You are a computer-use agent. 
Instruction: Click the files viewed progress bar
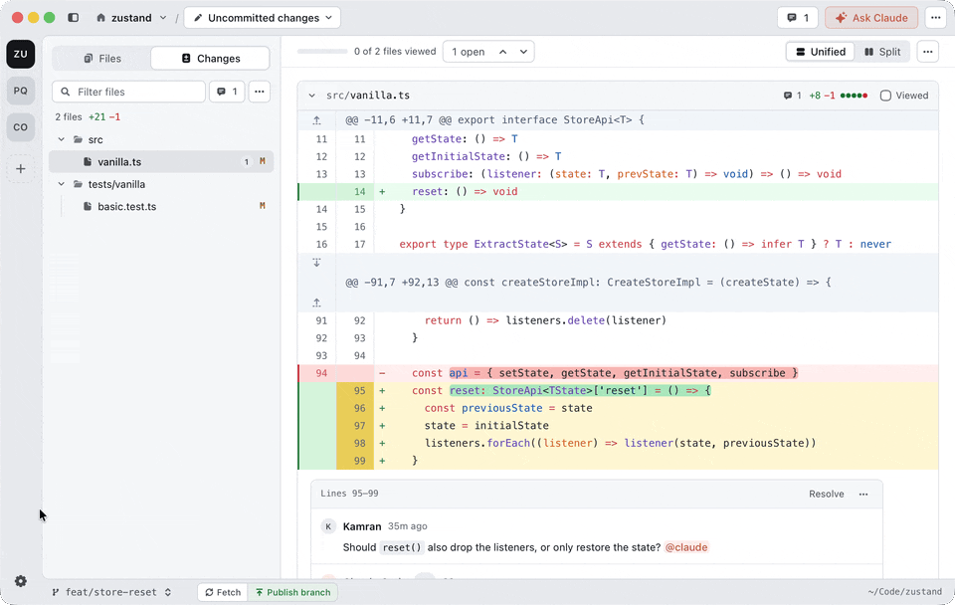pos(322,51)
